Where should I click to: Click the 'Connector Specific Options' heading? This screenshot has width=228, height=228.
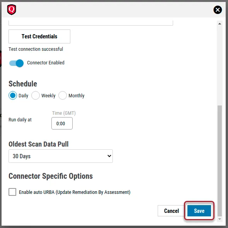(51, 176)
